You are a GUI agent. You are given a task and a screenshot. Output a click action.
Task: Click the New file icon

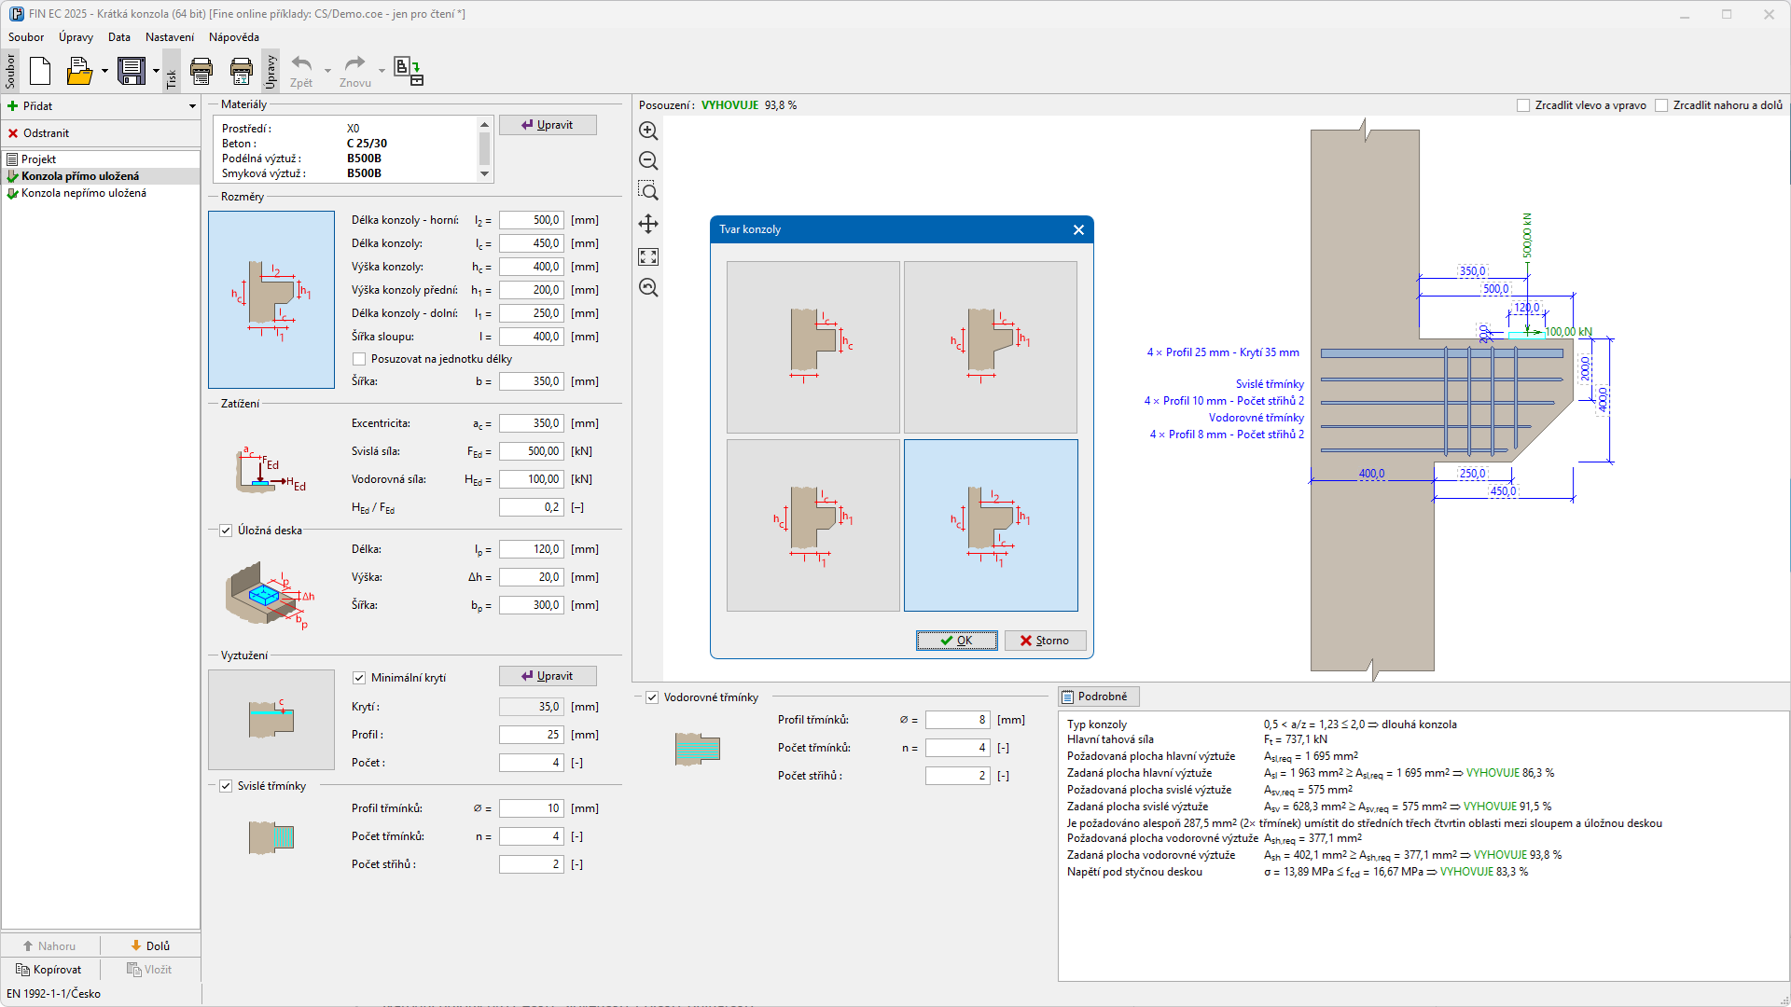coord(40,71)
